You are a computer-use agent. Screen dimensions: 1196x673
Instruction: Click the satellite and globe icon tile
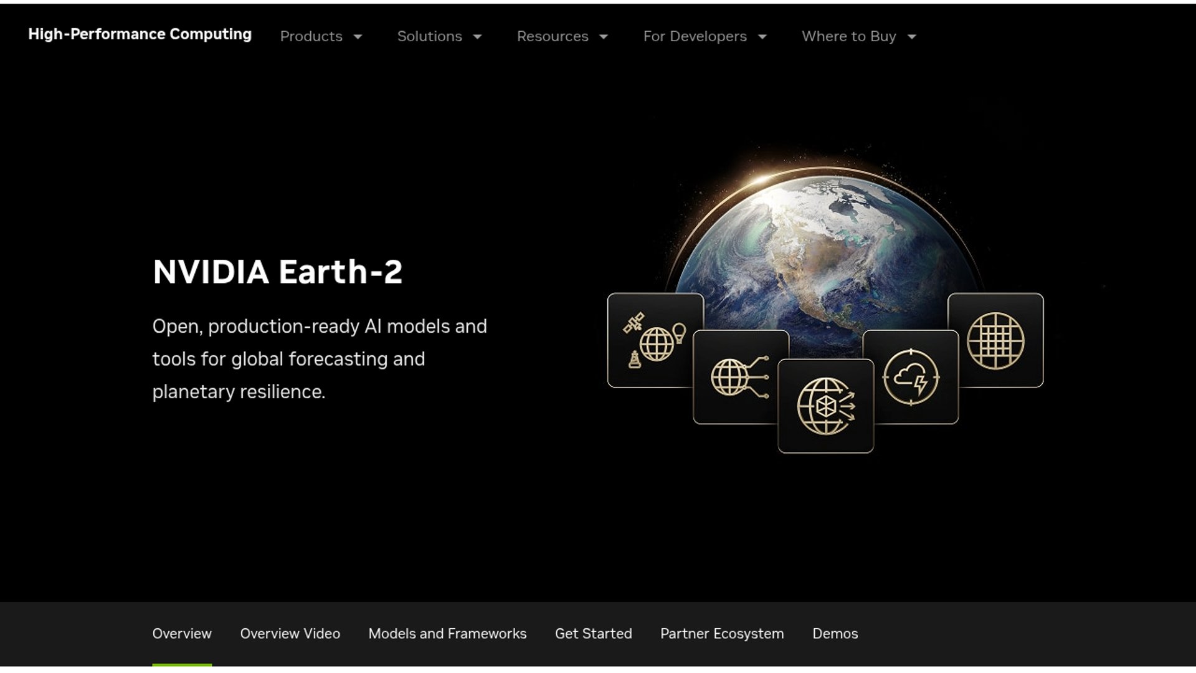[654, 340]
